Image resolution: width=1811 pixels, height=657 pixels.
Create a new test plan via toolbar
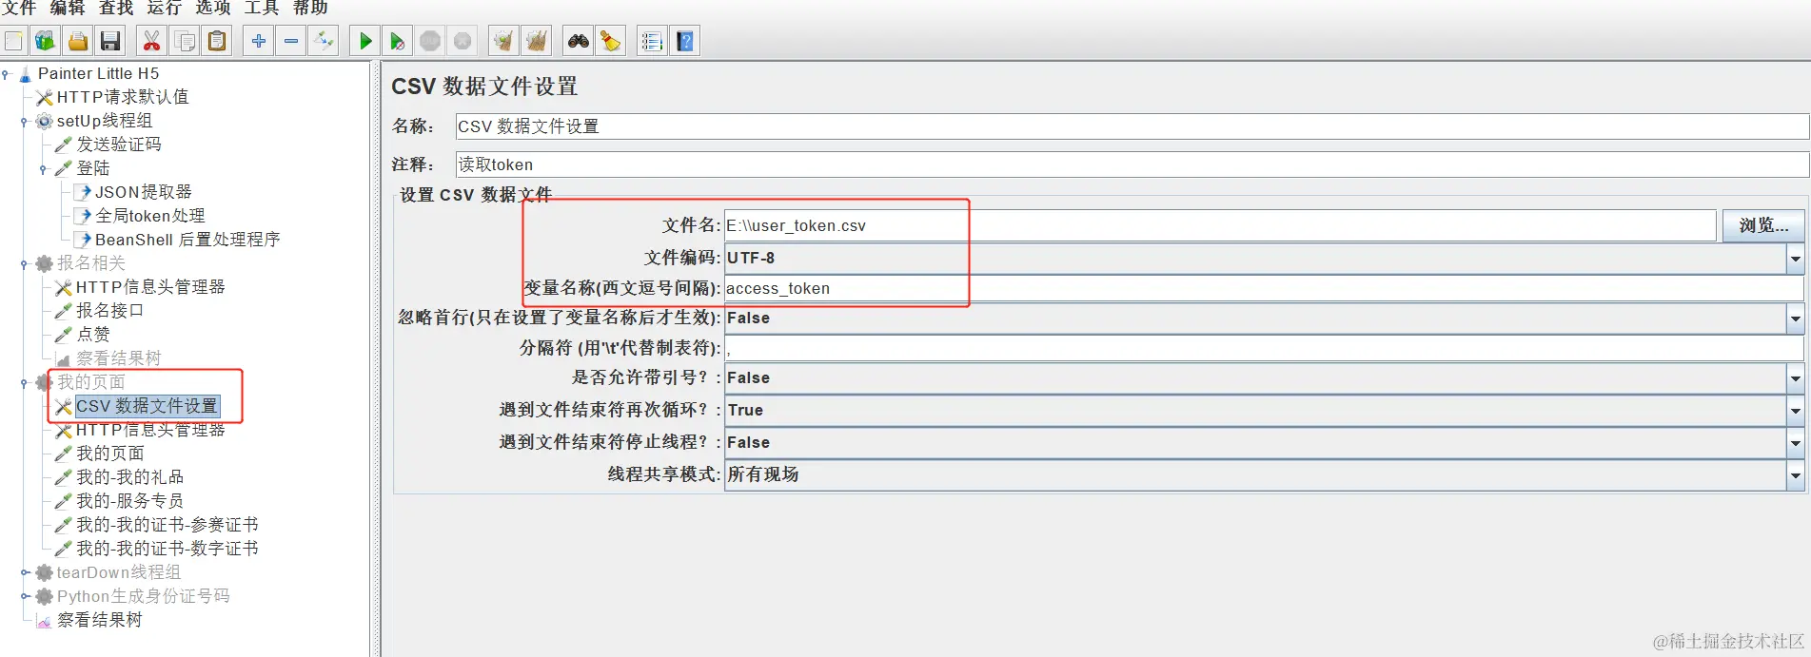pyautogui.click(x=14, y=41)
